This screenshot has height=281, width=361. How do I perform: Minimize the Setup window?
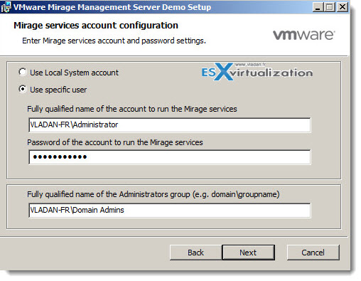click(318, 7)
